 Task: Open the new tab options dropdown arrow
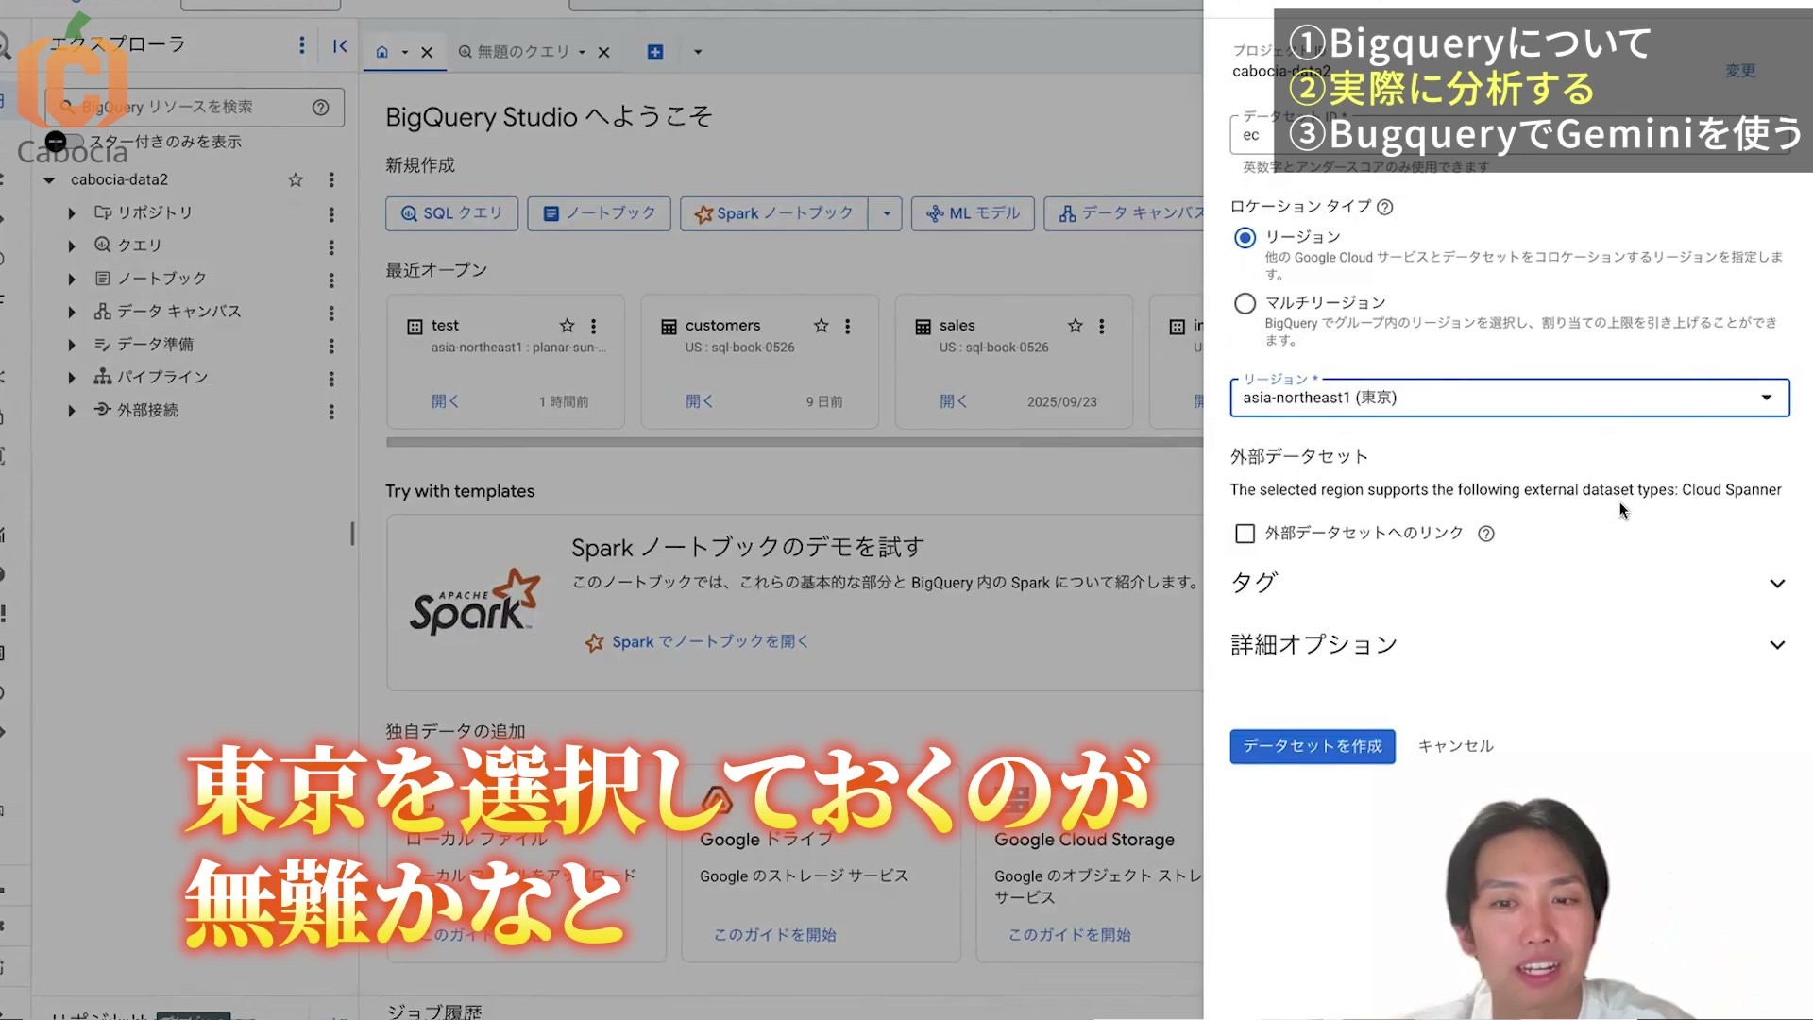(x=698, y=52)
